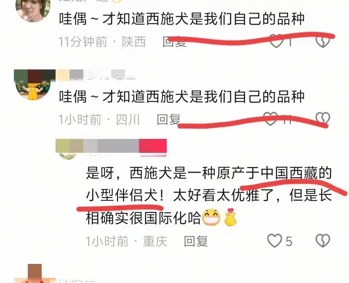The image size is (349, 283).
Task: Open the Chongqing replier's blurred username
Action: 97,146
